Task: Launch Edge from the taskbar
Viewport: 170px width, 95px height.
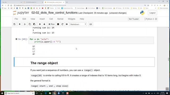Action: (46, 93)
